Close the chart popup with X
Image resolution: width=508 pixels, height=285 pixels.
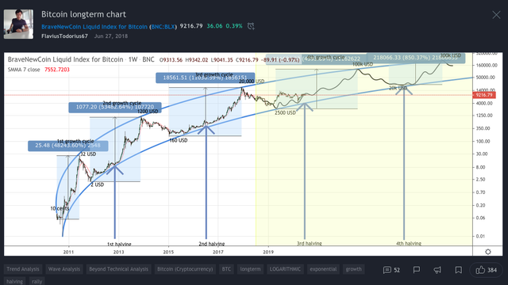click(496, 15)
